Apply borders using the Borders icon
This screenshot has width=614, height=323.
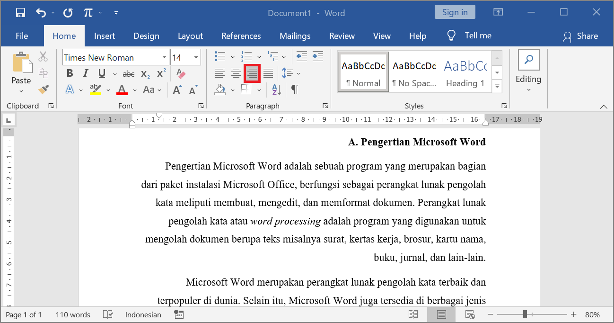(x=246, y=89)
